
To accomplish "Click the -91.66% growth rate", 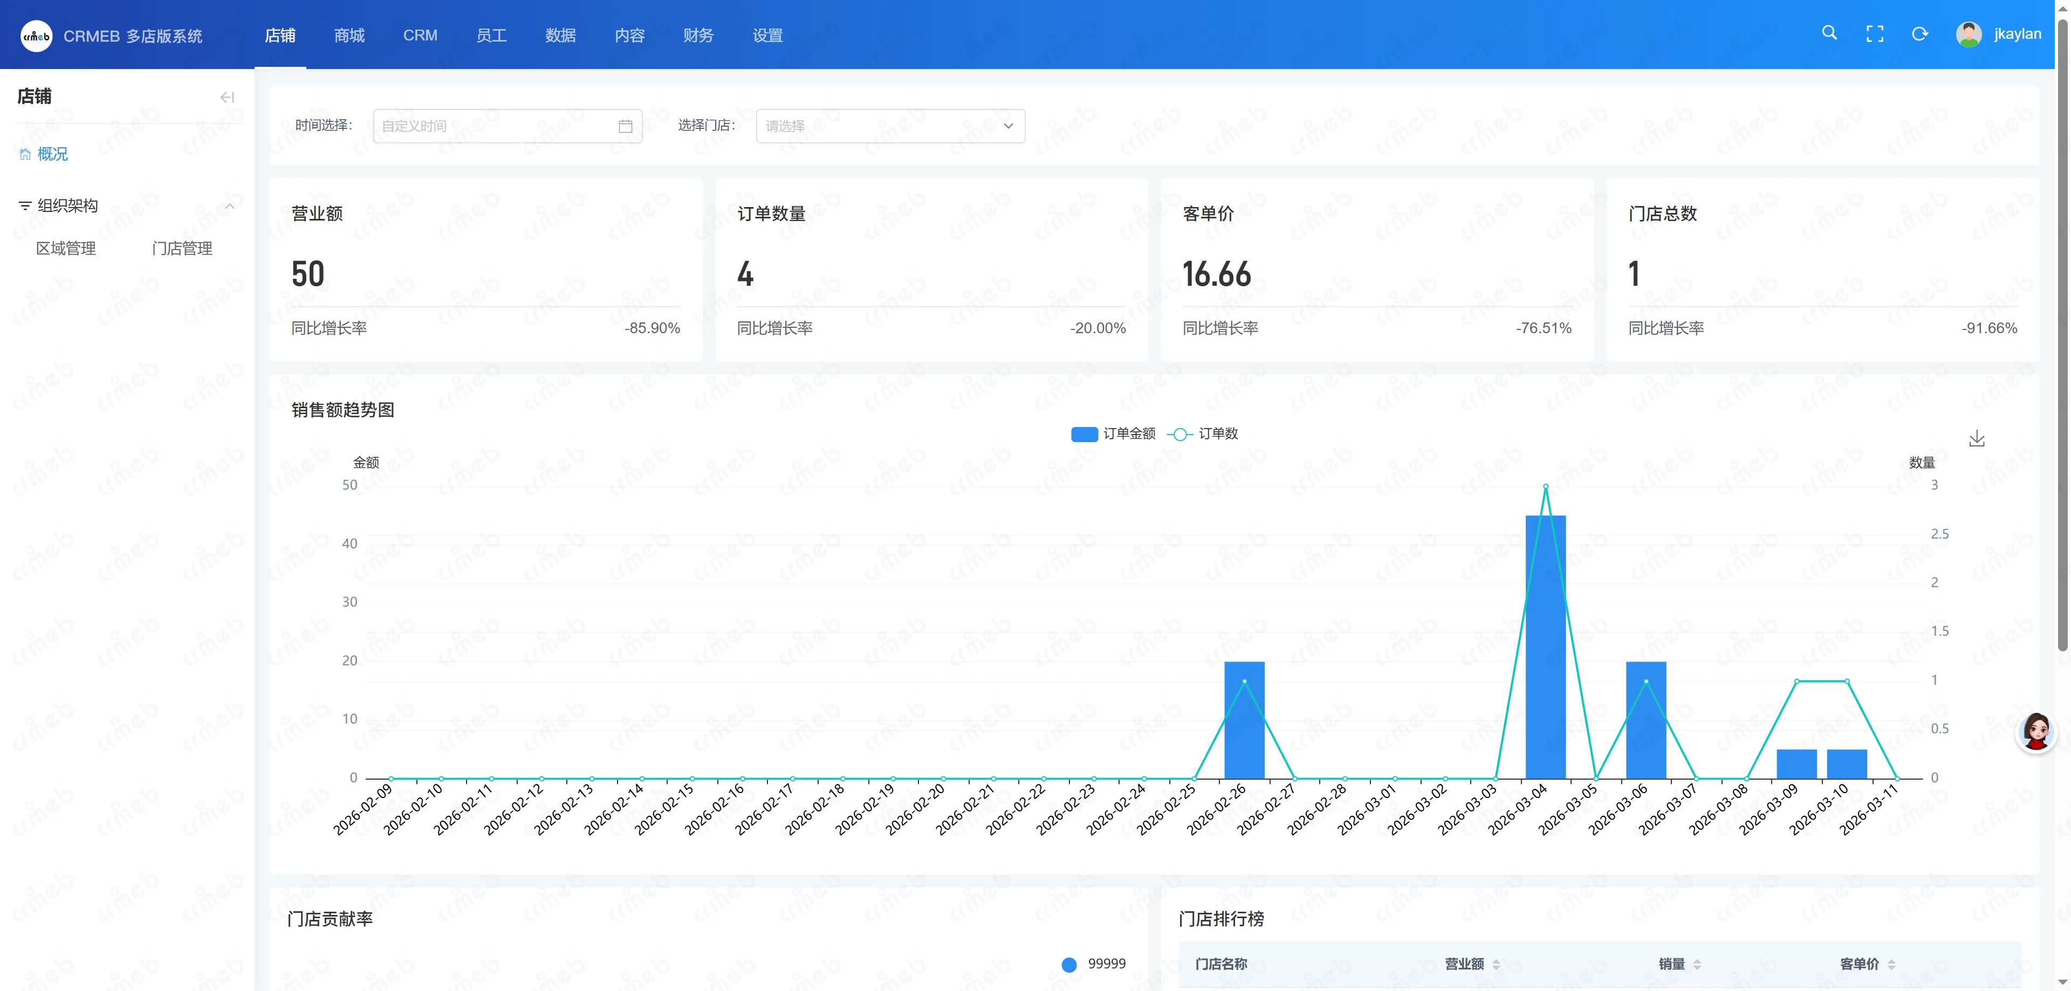I will coord(1989,329).
